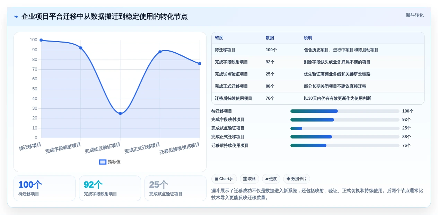Click x-axis label 迁移后持续使用项目 under the chart
This screenshot has height=215, width=438.
180,149
